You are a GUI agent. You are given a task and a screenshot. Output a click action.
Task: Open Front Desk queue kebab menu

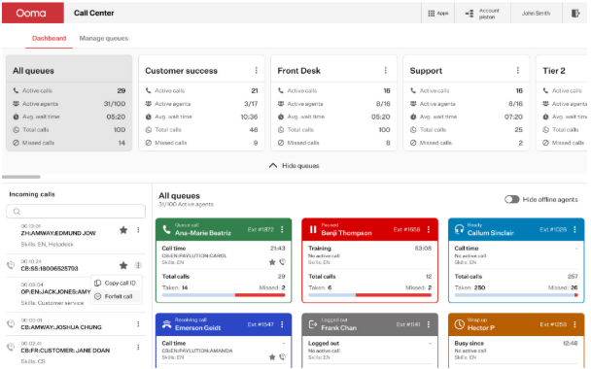[386, 71]
